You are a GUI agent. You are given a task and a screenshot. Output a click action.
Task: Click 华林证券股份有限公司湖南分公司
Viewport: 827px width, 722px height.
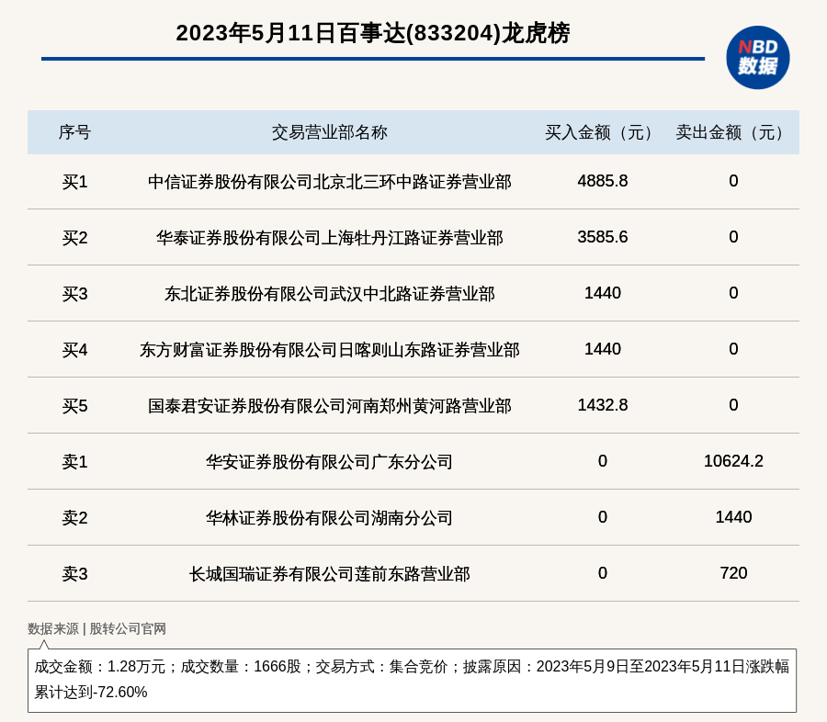point(330,518)
